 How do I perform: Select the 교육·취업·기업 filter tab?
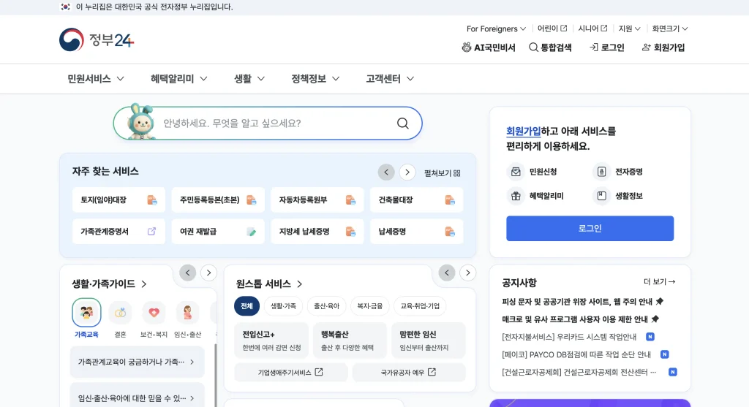420,306
